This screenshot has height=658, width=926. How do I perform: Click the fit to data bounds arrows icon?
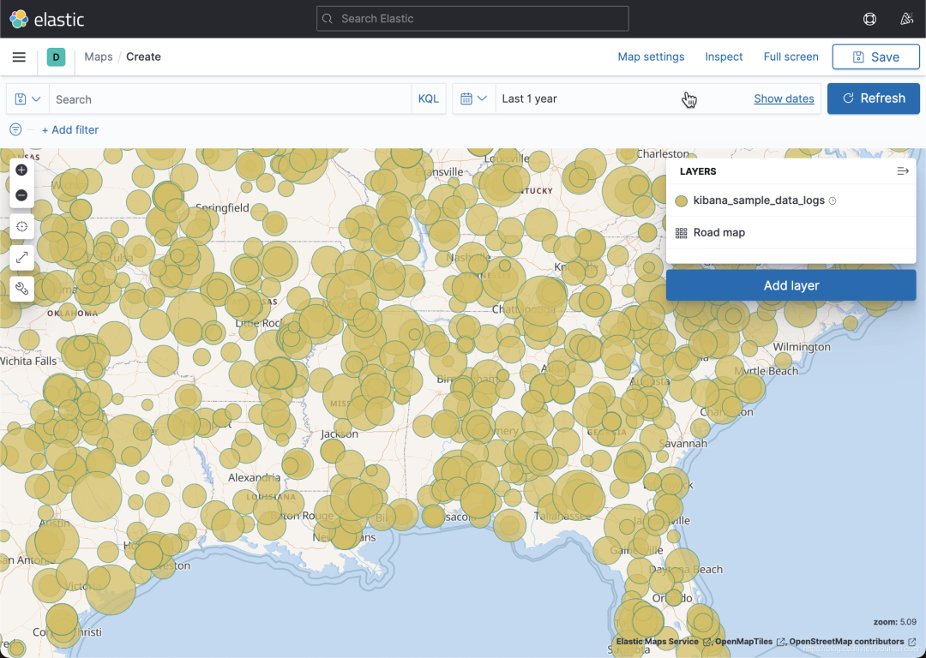(x=21, y=257)
